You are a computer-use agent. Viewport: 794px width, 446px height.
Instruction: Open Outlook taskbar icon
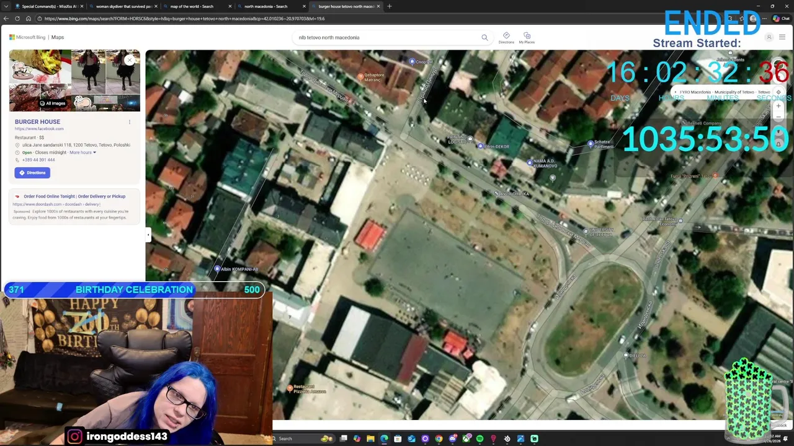[411, 439]
